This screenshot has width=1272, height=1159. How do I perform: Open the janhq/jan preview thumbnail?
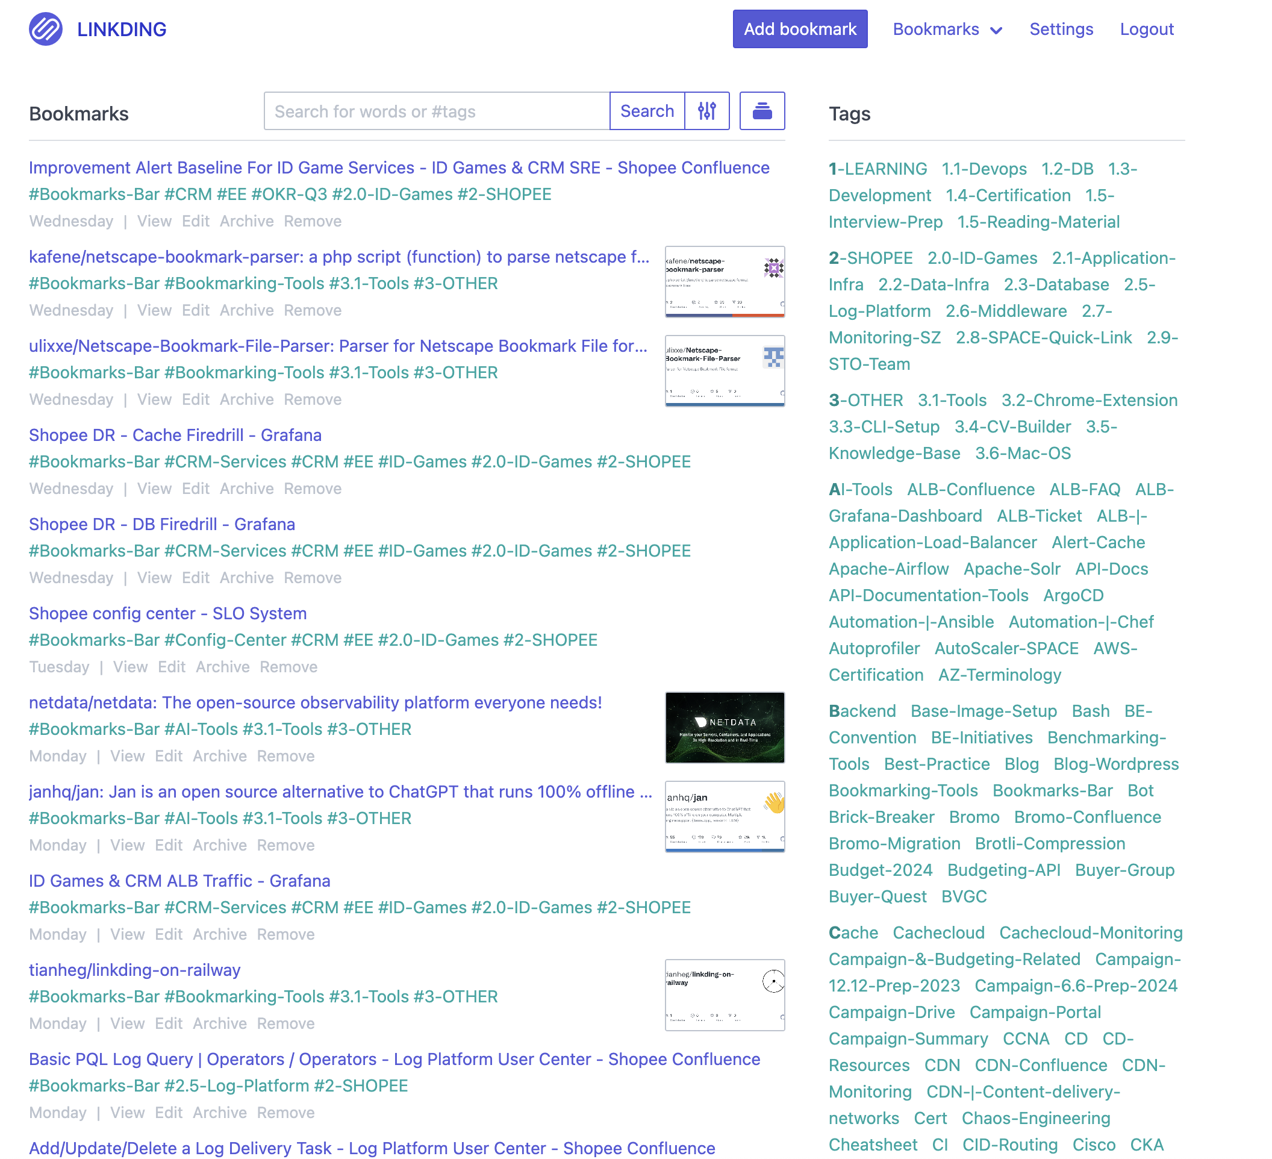(x=725, y=816)
